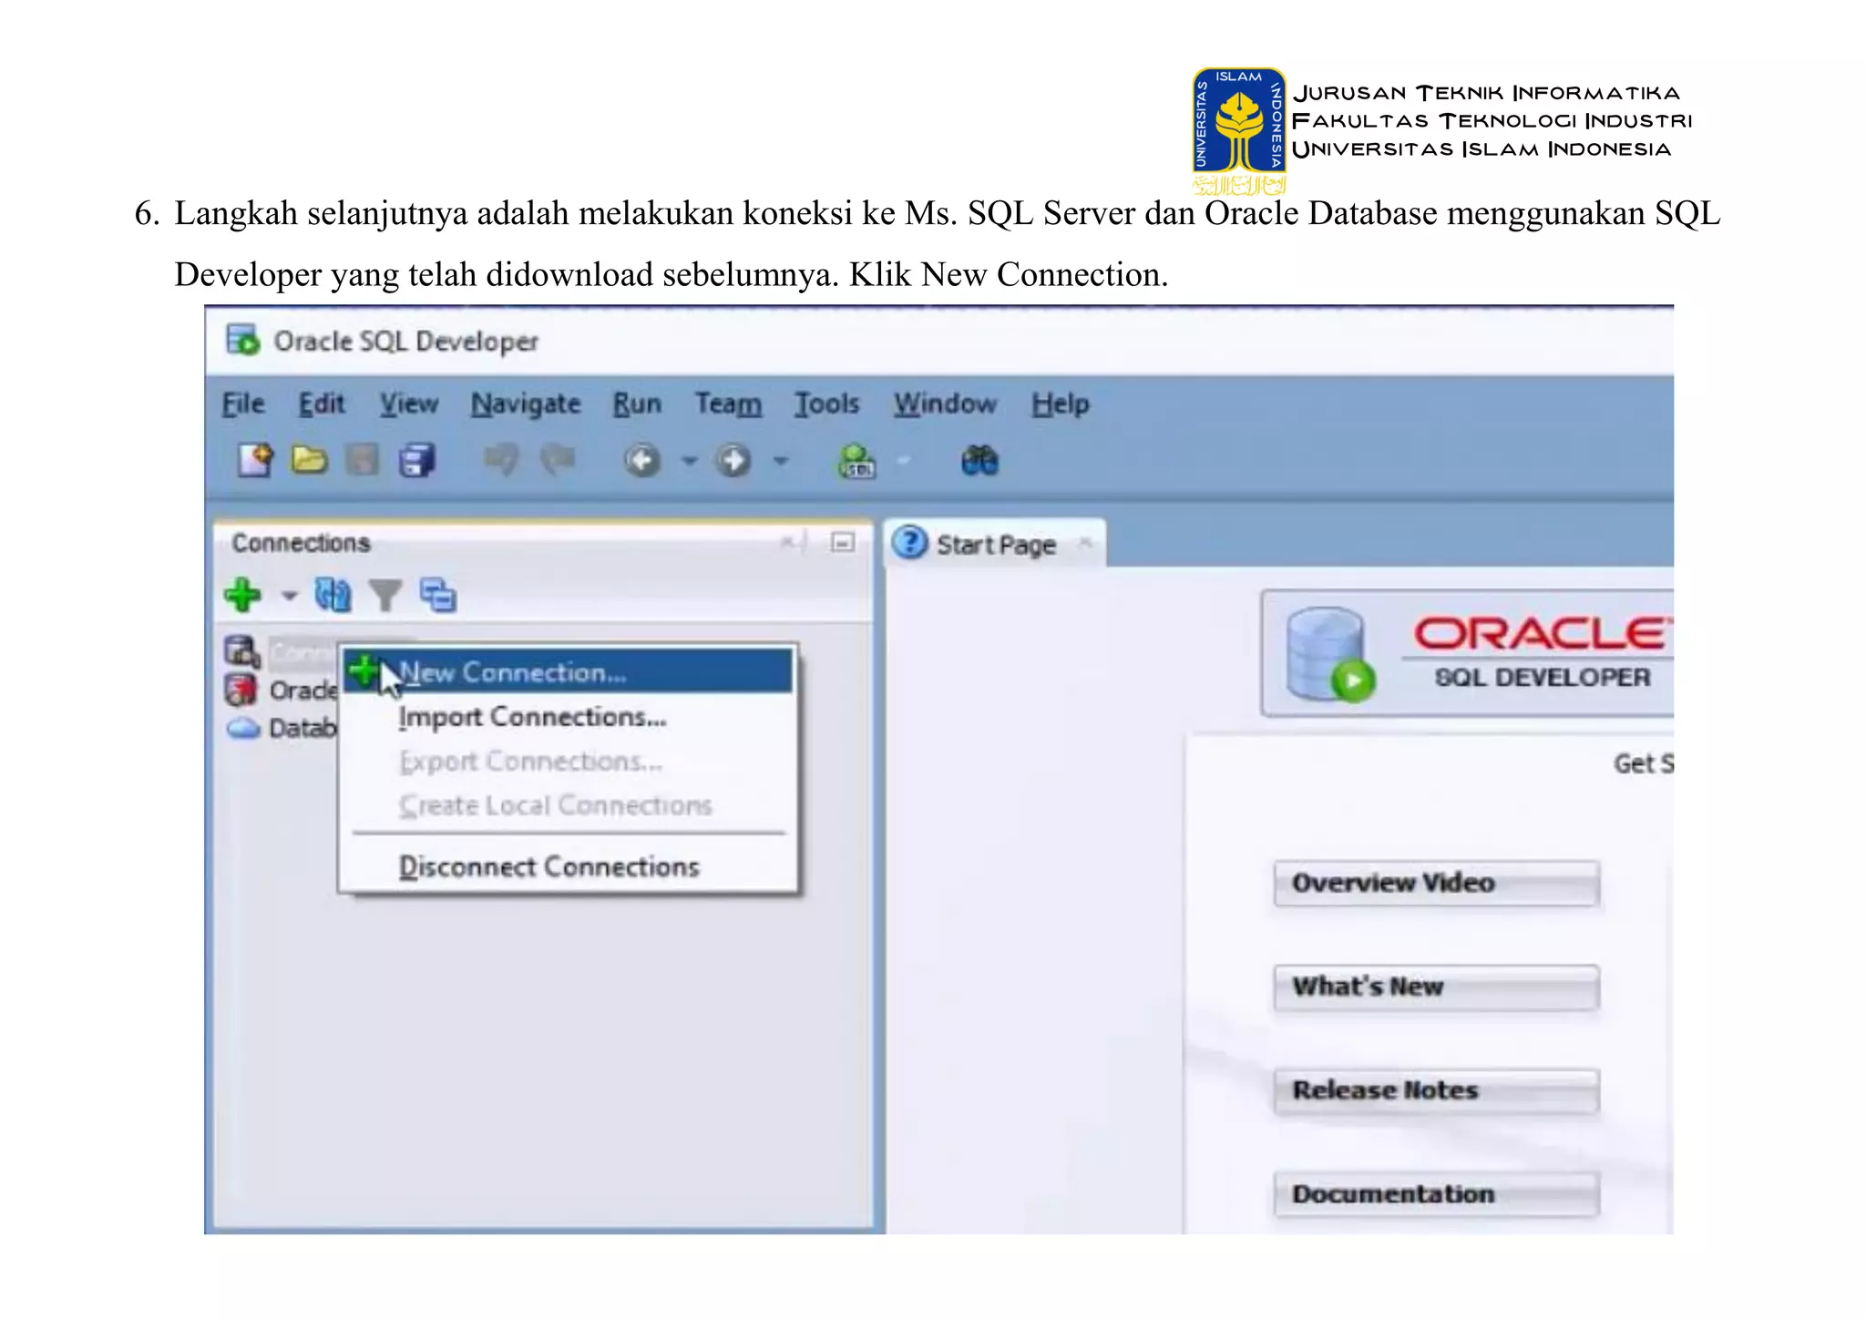Choose Disconnect Connections entry
Viewport: 1866px width, 1319px height.
tap(569, 866)
